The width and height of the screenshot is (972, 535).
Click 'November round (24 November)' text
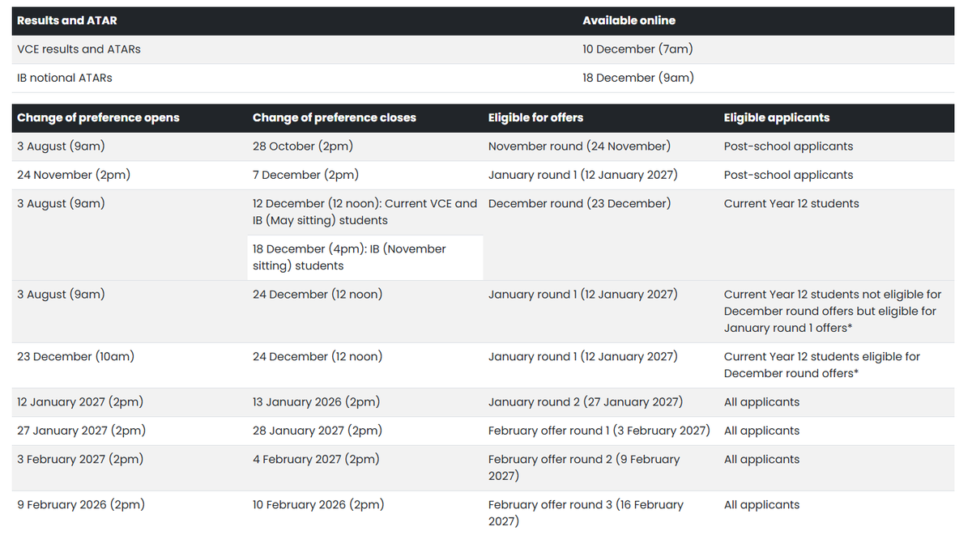pyautogui.click(x=579, y=146)
